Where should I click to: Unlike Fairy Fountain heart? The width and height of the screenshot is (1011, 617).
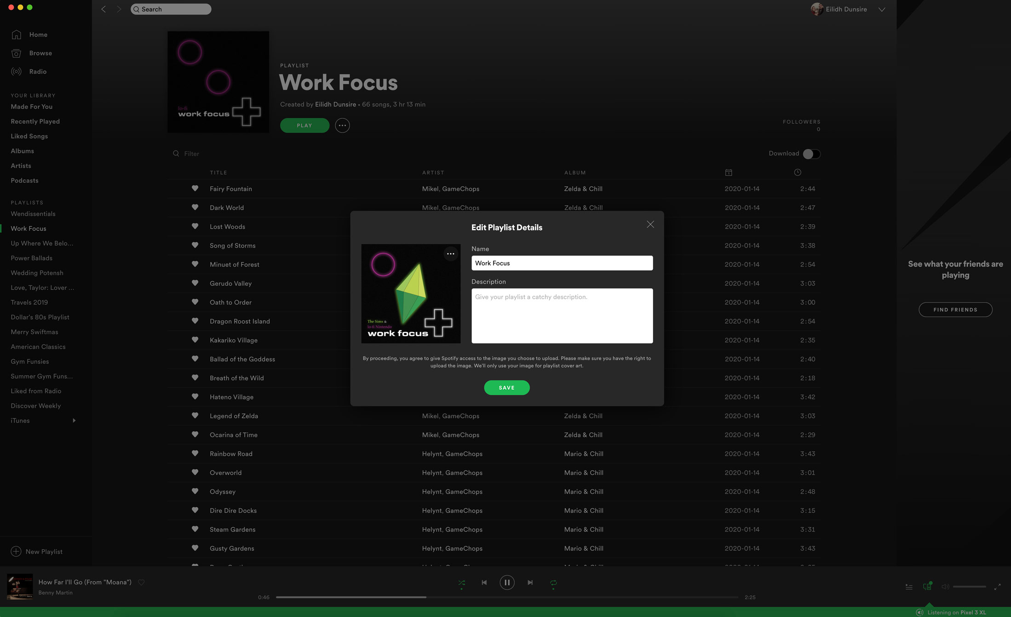[x=195, y=189]
